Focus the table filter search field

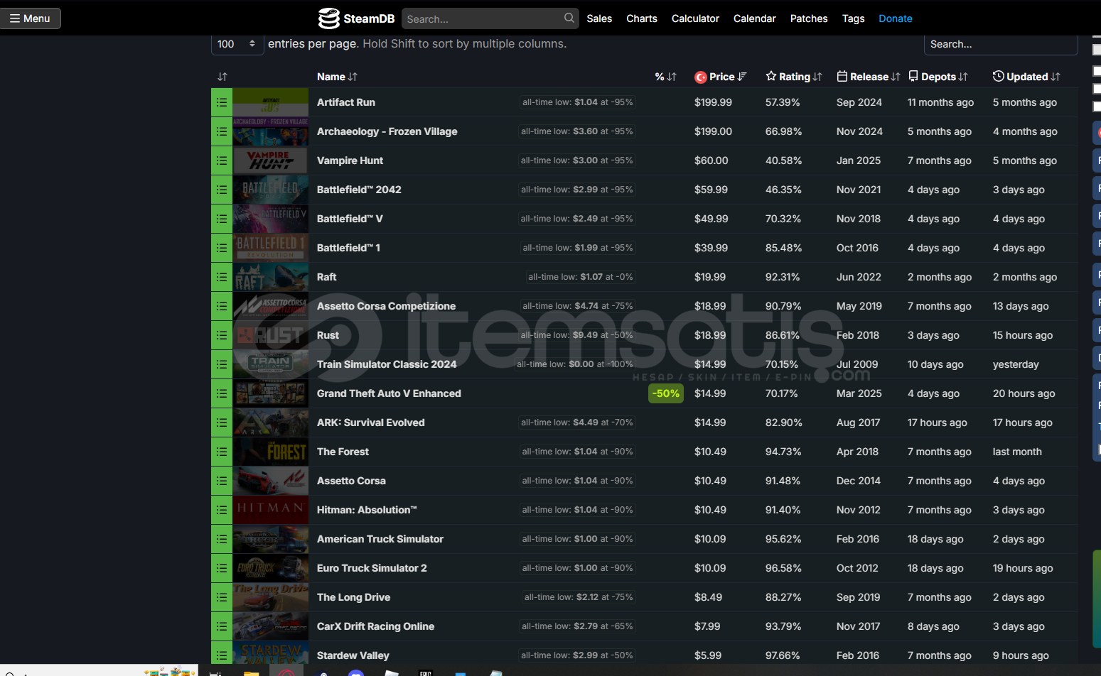pyautogui.click(x=1001, y=44)
